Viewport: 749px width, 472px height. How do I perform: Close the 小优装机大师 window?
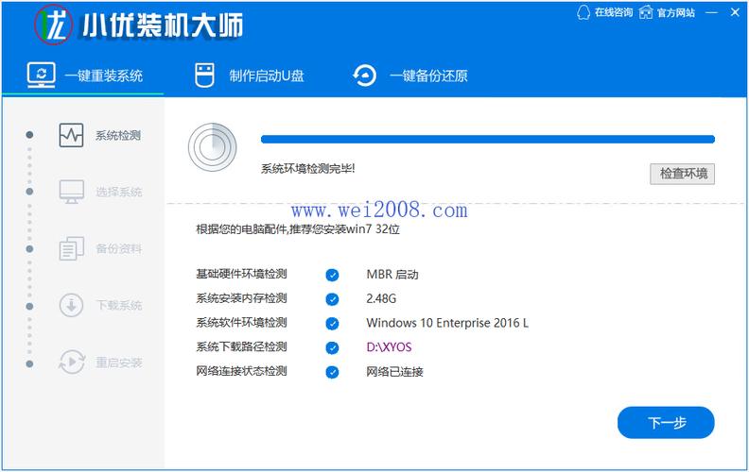[x=735, y=12]
